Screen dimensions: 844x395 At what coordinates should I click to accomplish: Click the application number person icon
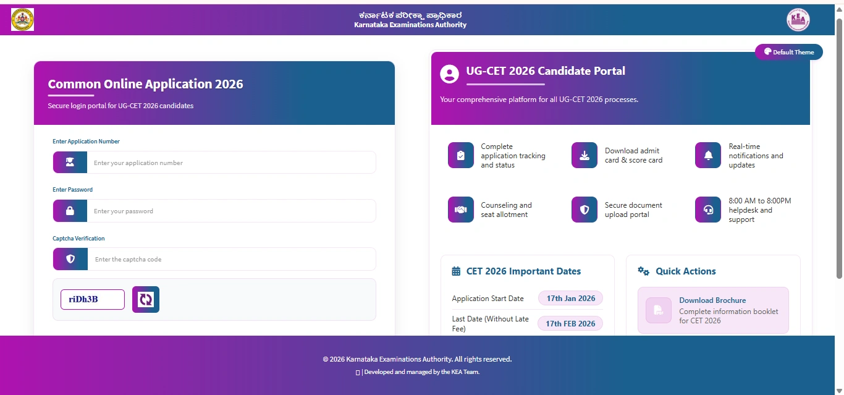(x=70, y=162)
